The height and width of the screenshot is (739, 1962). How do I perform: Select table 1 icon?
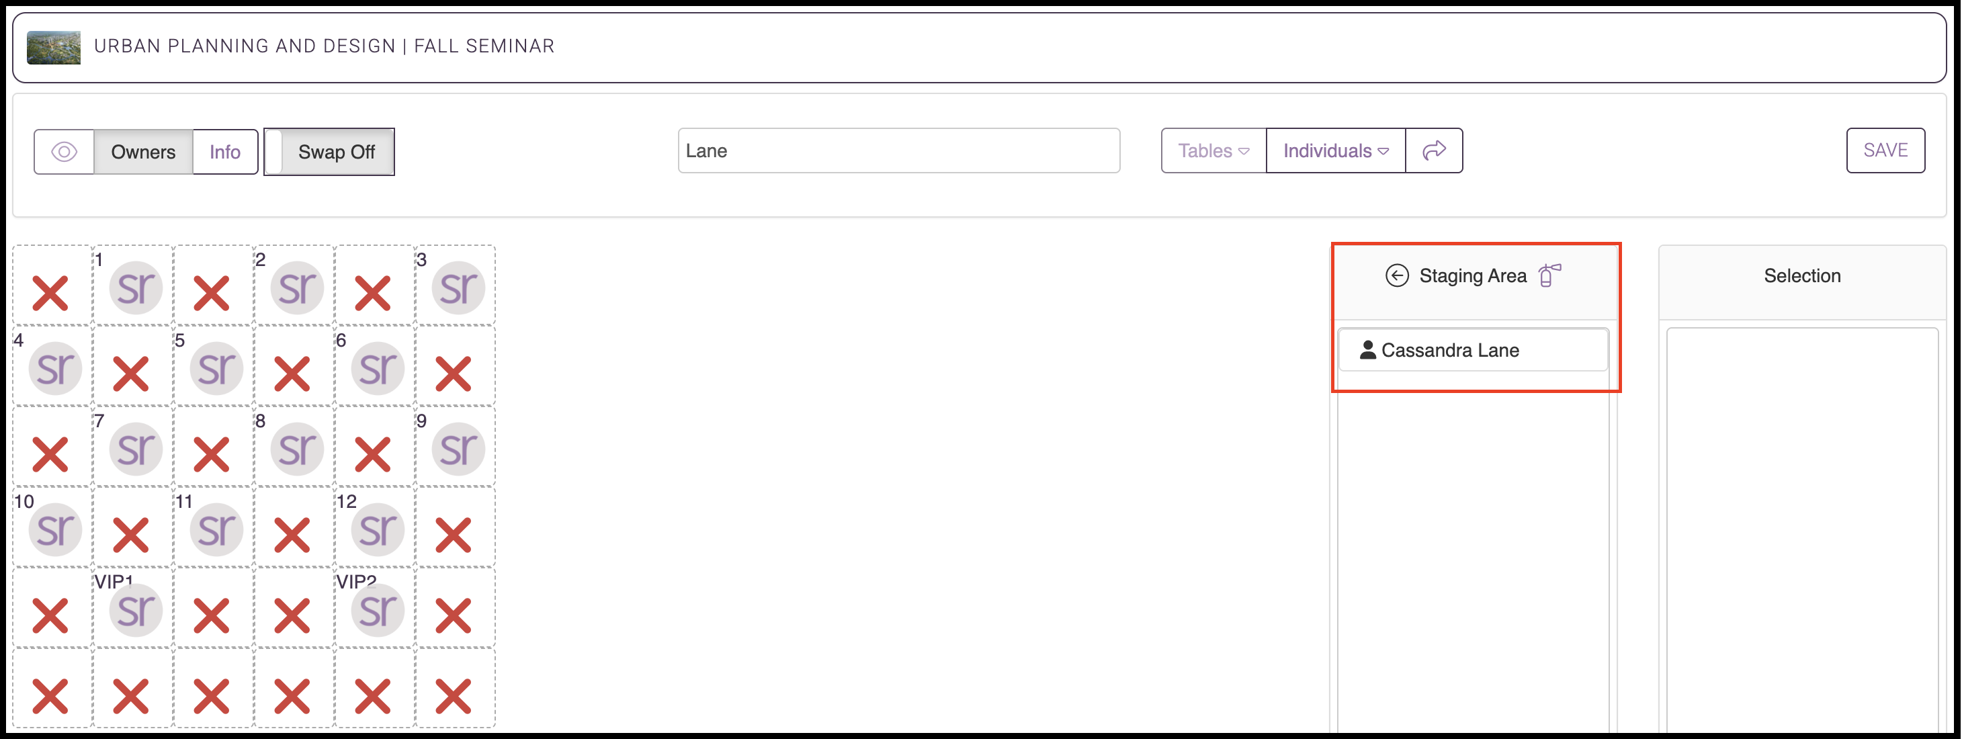(136, 288)
